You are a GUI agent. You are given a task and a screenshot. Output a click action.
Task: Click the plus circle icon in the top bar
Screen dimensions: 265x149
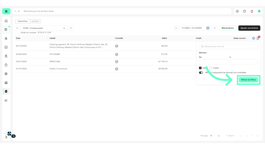point(237,11)
